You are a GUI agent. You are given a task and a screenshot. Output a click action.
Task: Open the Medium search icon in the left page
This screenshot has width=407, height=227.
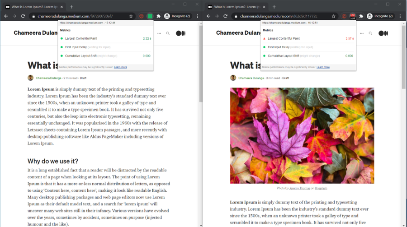coord(168,33)
